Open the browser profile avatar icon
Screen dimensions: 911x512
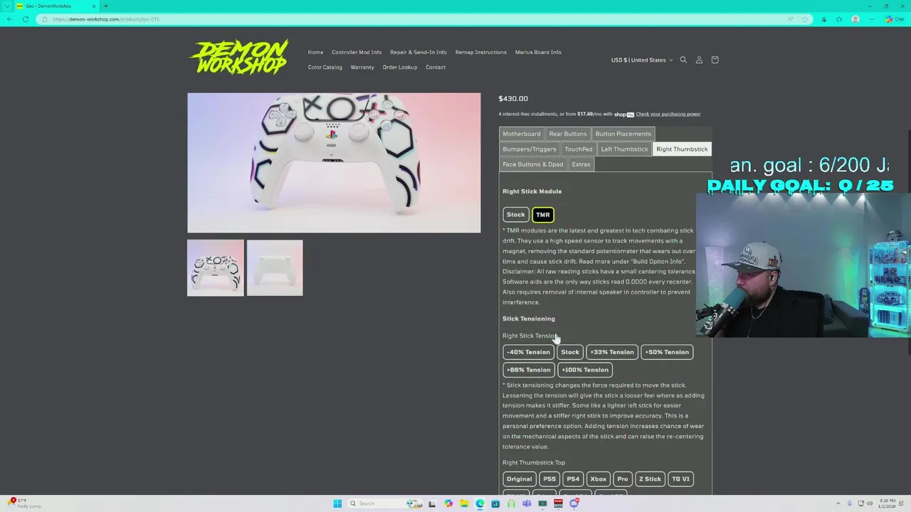coord(855,19)
